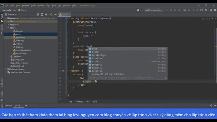Viewport: 217px width, 122px height.
Task: Choose 'style' completion suggestion
Action: [x=127, y=62]
